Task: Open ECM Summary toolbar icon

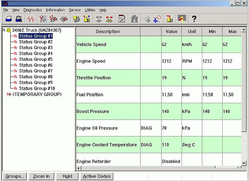Action: pyautogui.click(x=76, y=19)
